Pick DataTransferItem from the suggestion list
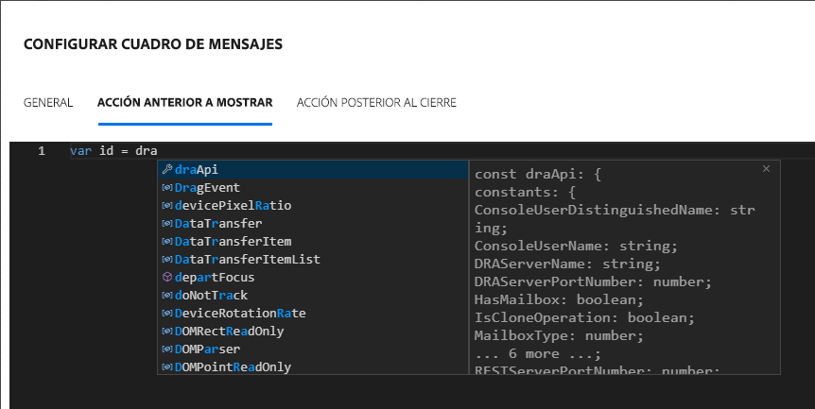The image size is (815, 409). point(233,242)
